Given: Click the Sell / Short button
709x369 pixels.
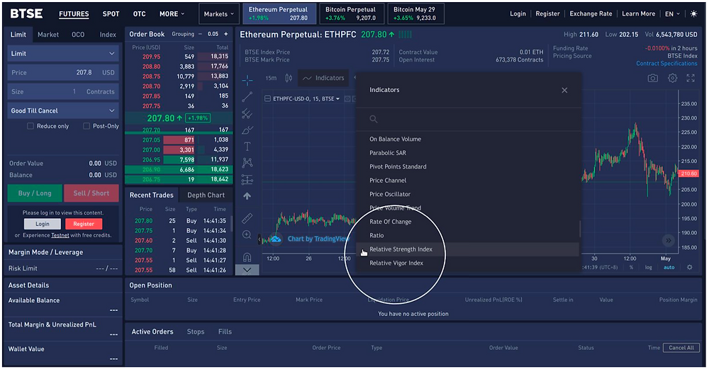Looking at the screenshot, I should pos(91,193).
